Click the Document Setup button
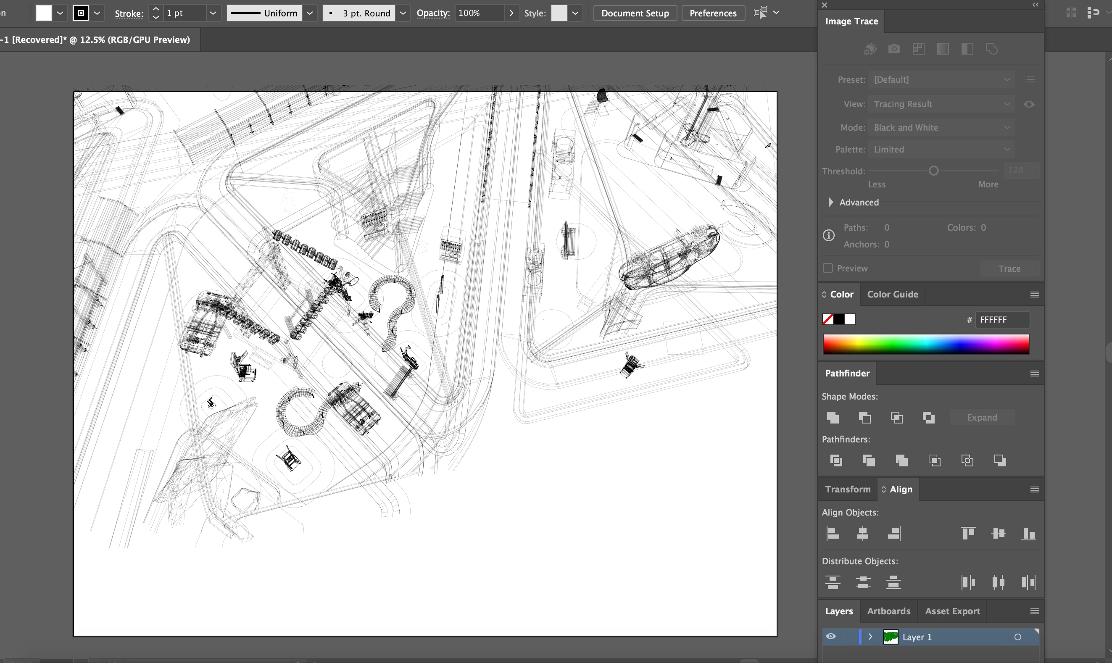Screen dimensions: 1112x663 635,13
